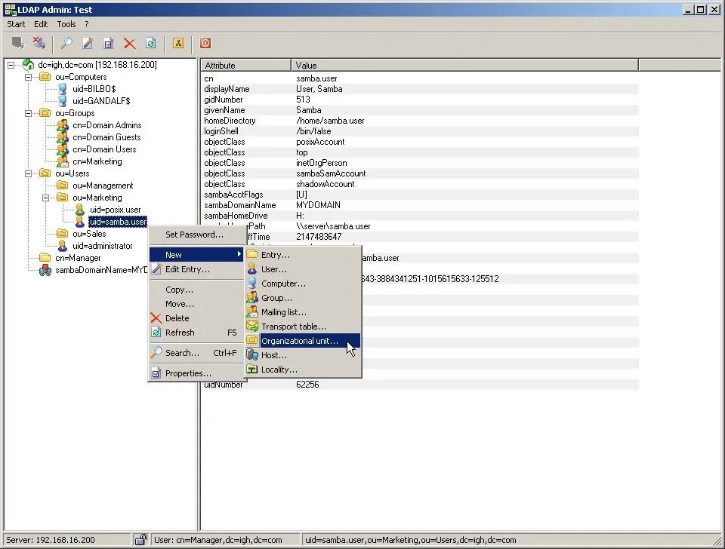Select Organizational unit in the New submenu

coord(303,341)
